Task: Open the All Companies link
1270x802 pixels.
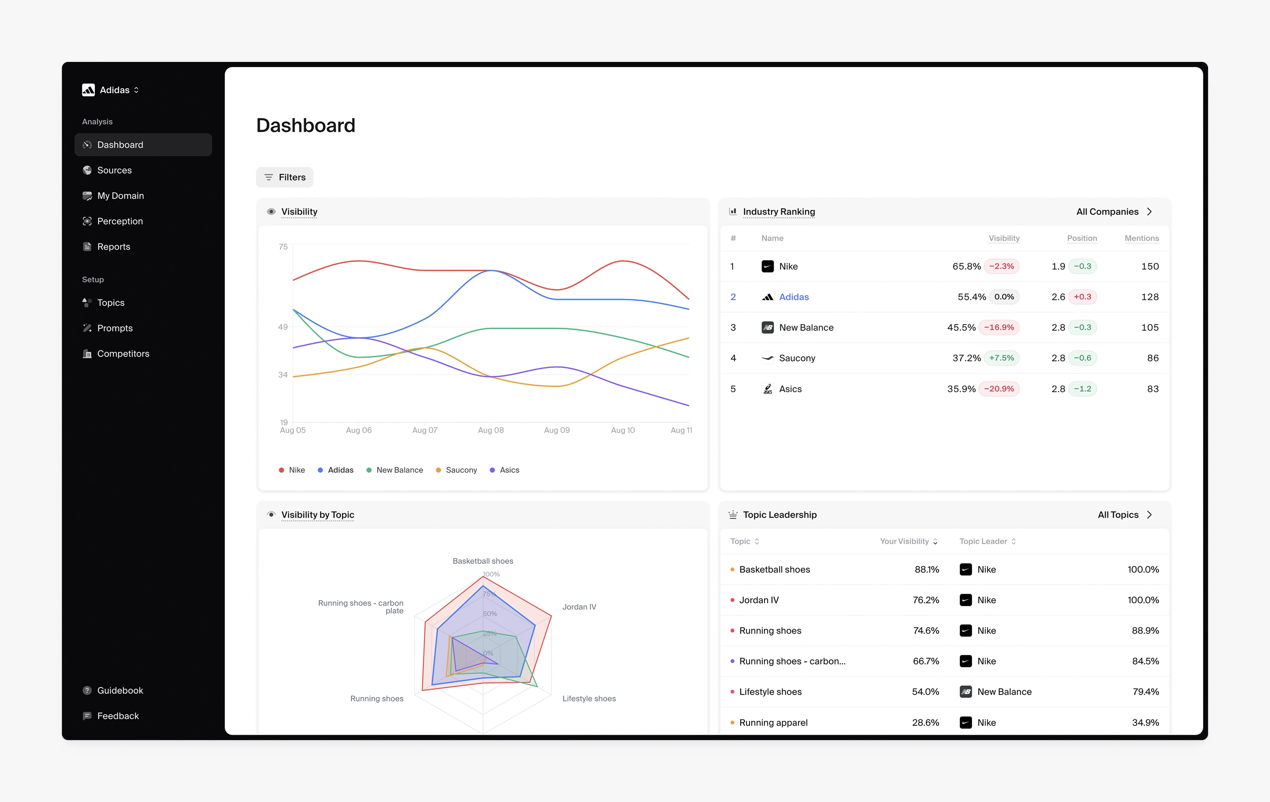Action: (1114, 211)
